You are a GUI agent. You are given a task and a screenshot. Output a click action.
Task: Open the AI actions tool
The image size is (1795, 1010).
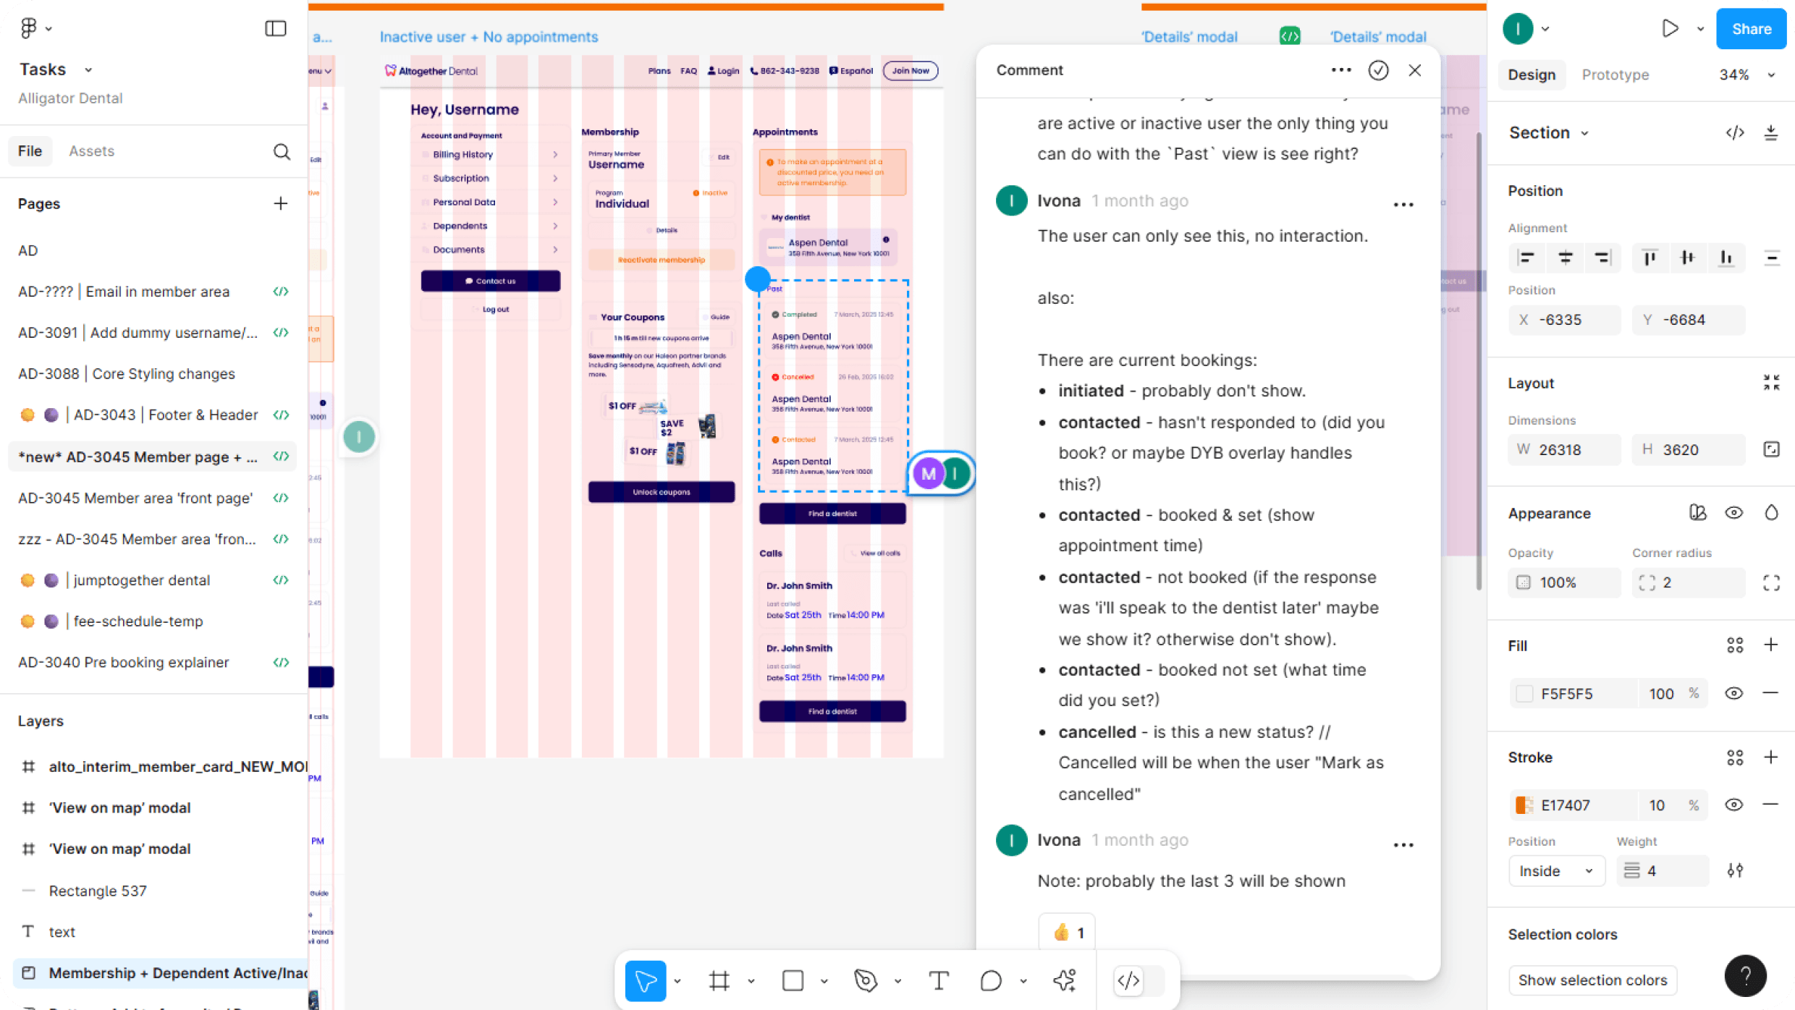pos(1065,981)
